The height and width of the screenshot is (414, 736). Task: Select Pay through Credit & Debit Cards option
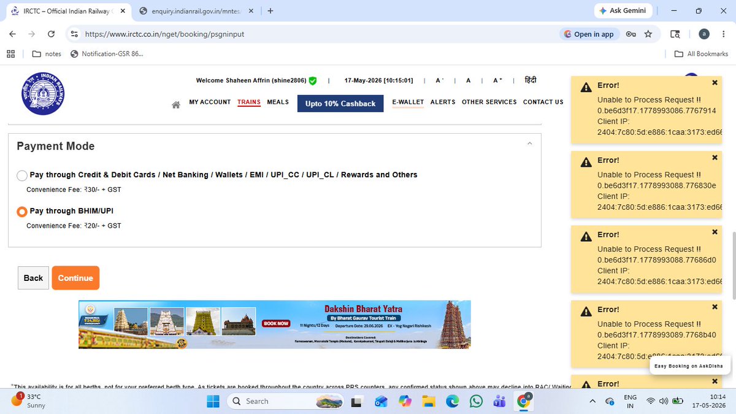(22, 175)
